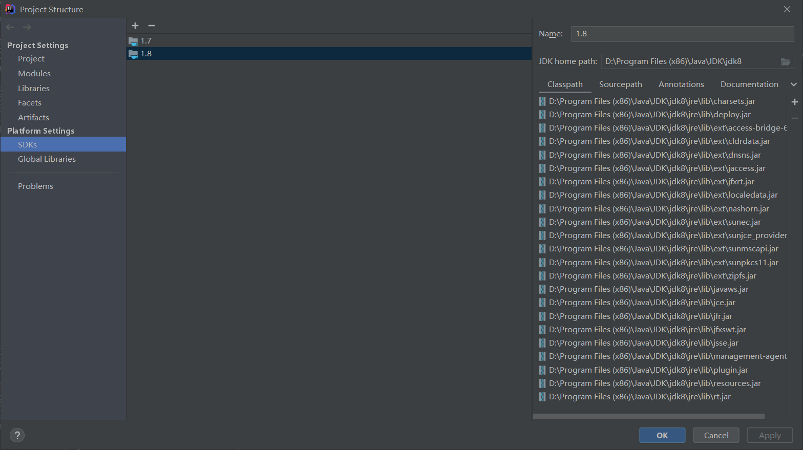Screen dimensions: 803x450
Task: Switch to the Documentation tab
Action: click(749, 84)
